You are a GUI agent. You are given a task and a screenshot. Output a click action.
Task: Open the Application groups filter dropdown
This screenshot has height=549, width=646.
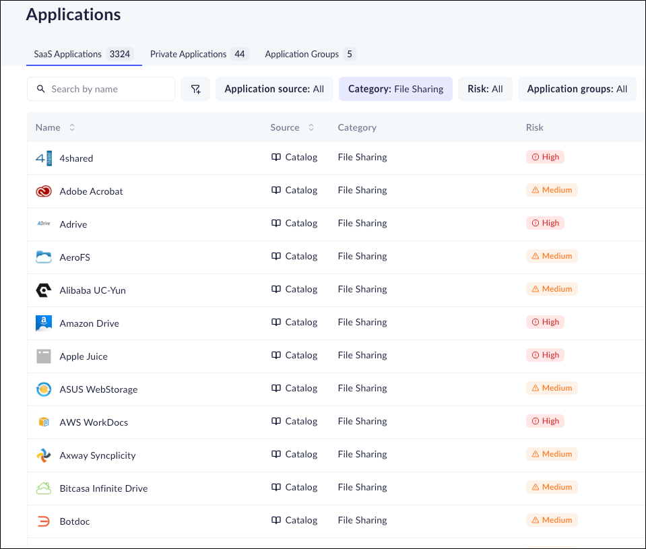(x=577, y=89)
